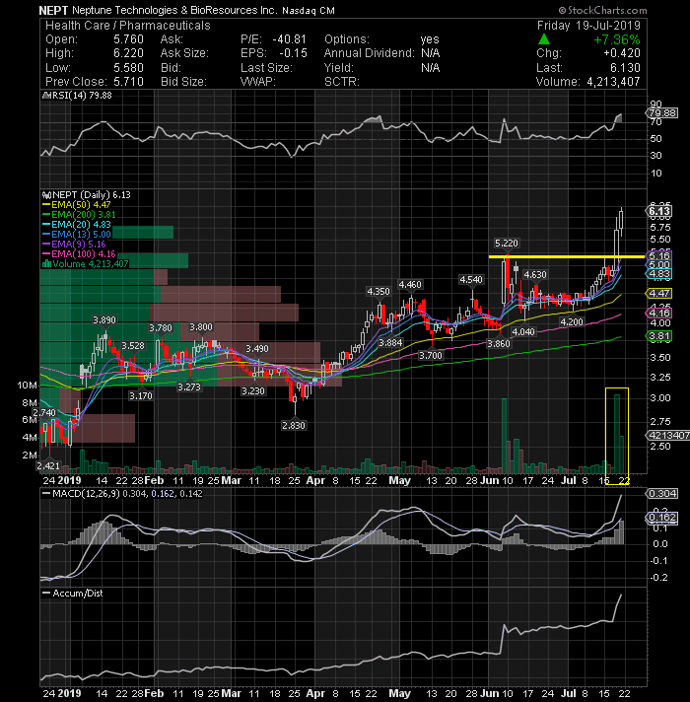Click the Friday 19-Jul-2019 date label
690x702 pixels.
[x=588, y=25]
